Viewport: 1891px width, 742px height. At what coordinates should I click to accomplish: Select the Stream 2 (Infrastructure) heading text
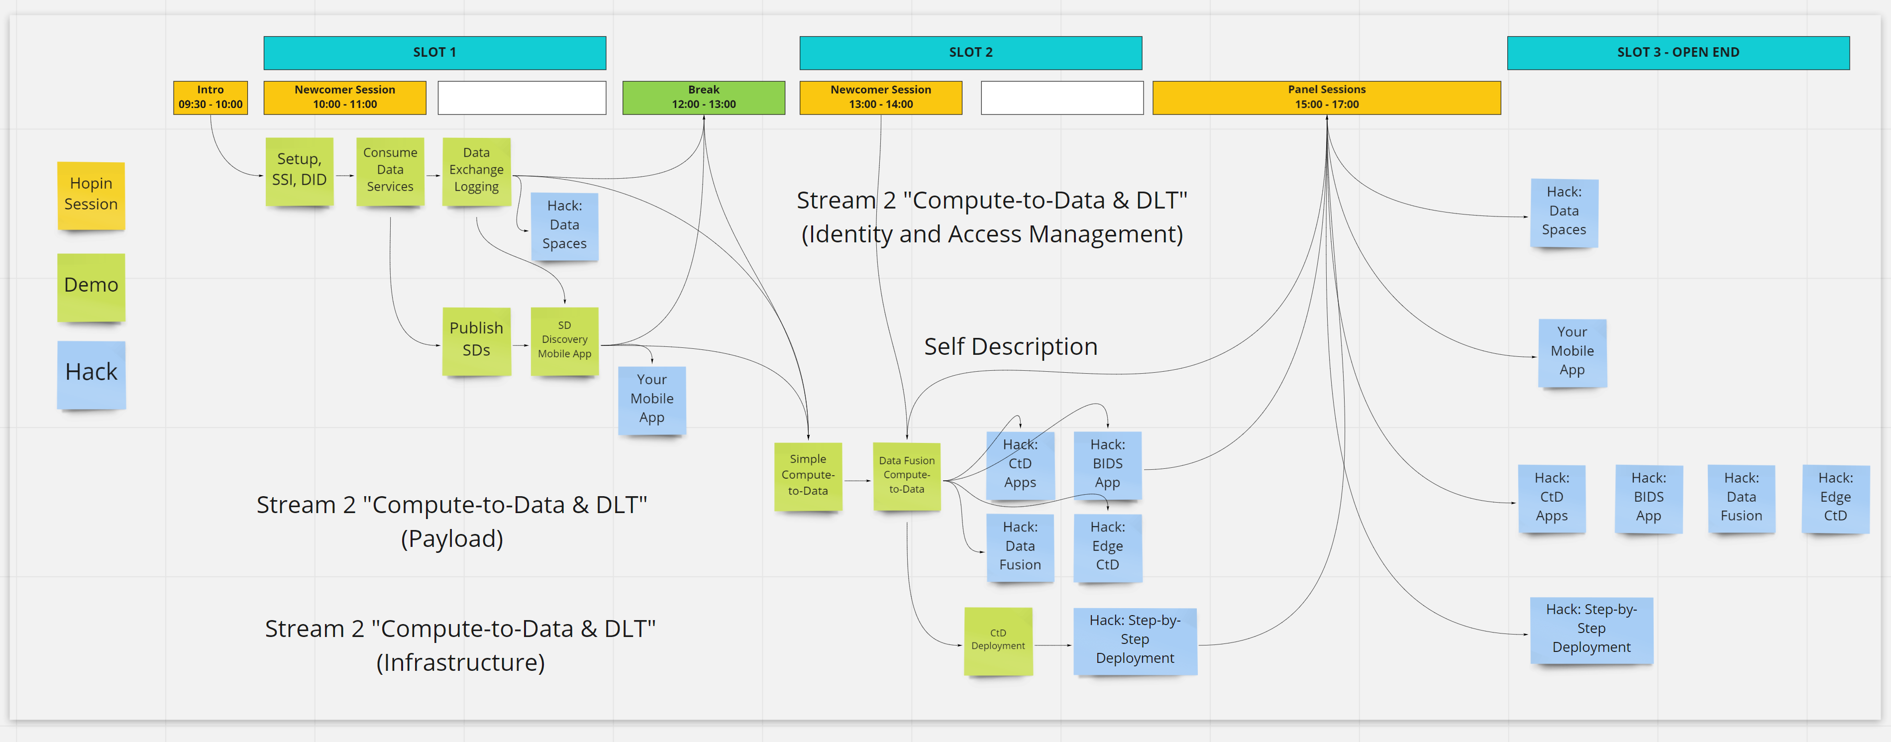(x=460, y=646)
